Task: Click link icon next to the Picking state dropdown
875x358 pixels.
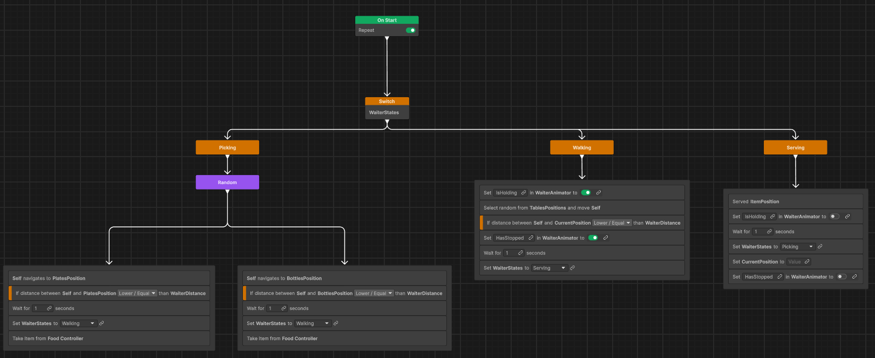Action: (x=820, y=247)
